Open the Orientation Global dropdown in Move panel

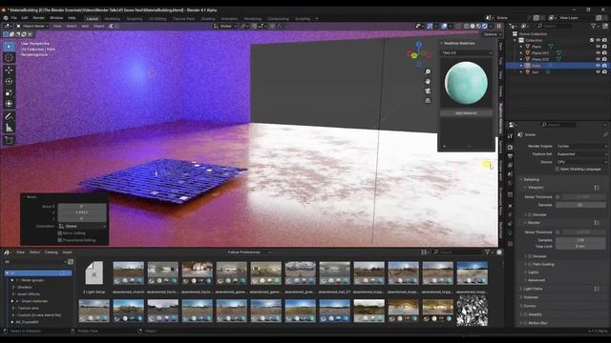pyautogui.click(x=82, y=226)
